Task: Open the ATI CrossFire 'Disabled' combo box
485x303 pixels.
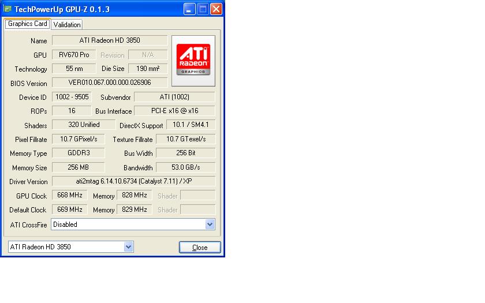Action: 133,225
